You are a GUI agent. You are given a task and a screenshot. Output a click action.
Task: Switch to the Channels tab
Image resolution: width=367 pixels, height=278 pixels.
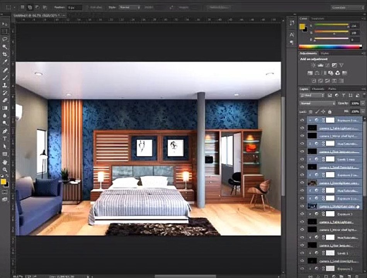click(318, 89)
